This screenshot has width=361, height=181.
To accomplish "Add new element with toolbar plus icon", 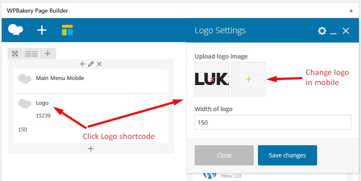I will click(42, 30).
